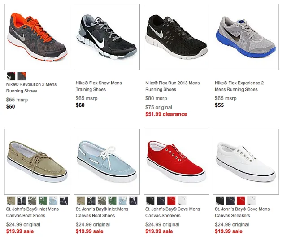Open the blue-soled Nike Flex Experience 2 image
This screenshot has width=287, height=240.
point(246,37)
